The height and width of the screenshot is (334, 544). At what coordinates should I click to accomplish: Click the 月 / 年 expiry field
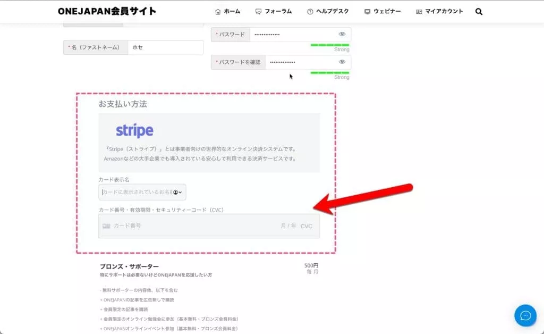288,226
